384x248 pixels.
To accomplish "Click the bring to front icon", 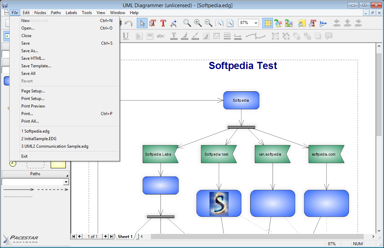I will [297, 36].
